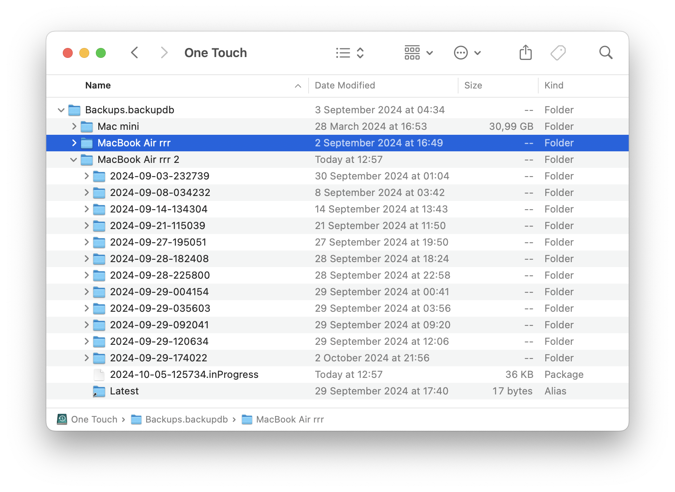Click the Alias kind label
675x492 pixels.
pyautogui.click(x=555, y=391)
